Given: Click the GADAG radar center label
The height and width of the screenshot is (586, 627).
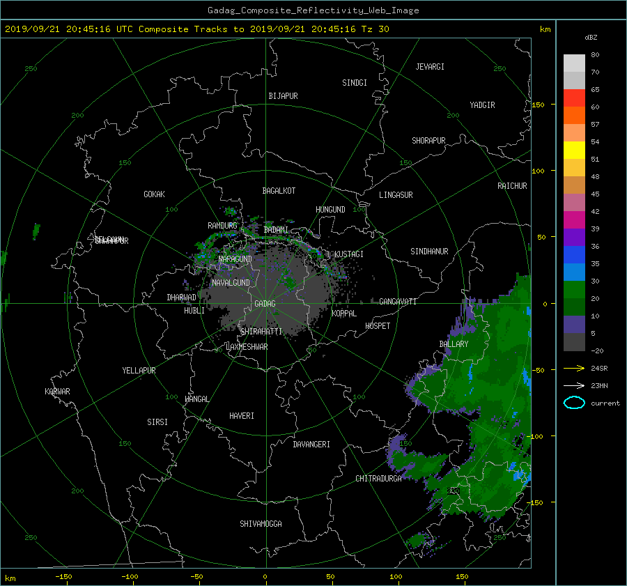Looking at the screenshot, I should click(265, 304).
